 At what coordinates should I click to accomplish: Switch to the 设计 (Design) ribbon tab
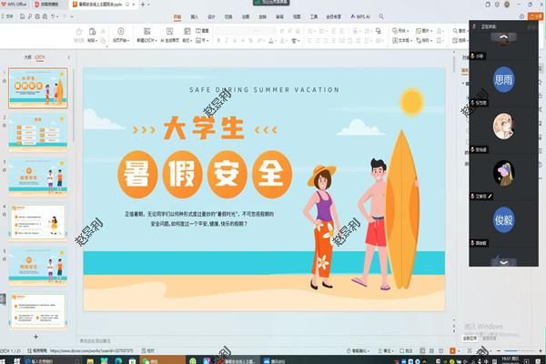pyautogui.click(x=211, y=16)
